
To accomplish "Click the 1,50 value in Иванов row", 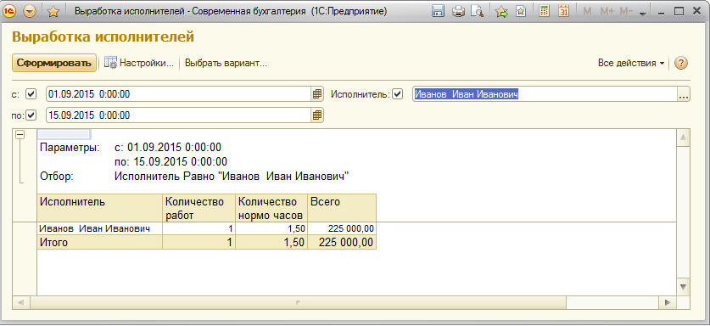I will click(271, 228).
